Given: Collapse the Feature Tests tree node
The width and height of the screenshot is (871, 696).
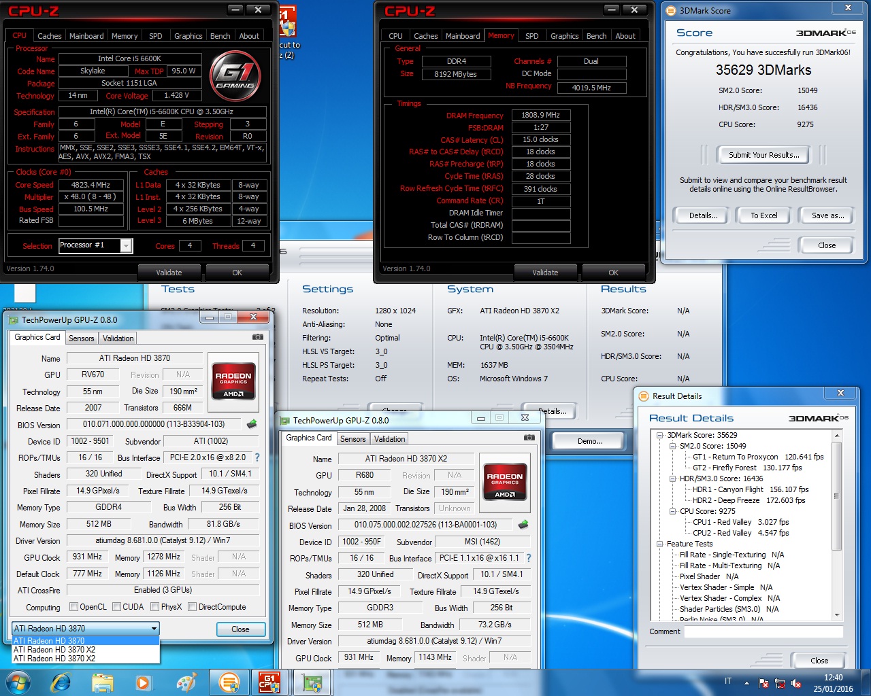Looking at the screenshot, I should pos(659,544).
